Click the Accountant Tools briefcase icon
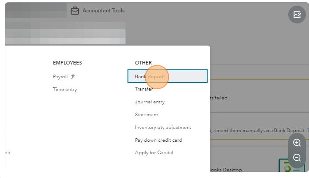Screen dimensions: 309x178 [75, 11]
